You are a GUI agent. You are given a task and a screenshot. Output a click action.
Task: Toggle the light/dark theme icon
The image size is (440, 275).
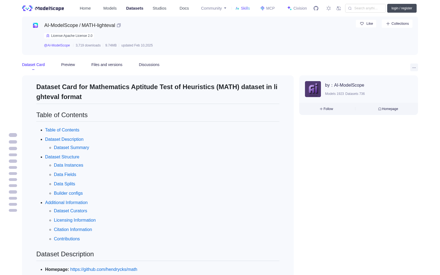coord(329,8)
